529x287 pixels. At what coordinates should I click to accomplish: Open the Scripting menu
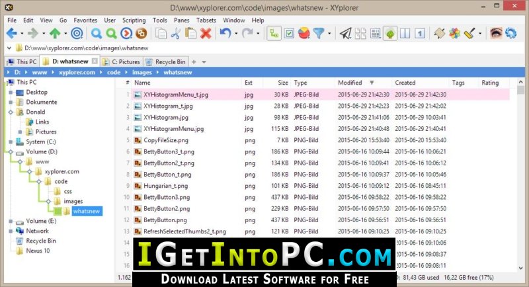click(134, 20)
